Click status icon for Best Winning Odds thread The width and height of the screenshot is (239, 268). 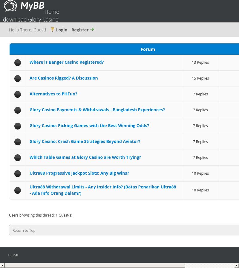tap(18, 126)
